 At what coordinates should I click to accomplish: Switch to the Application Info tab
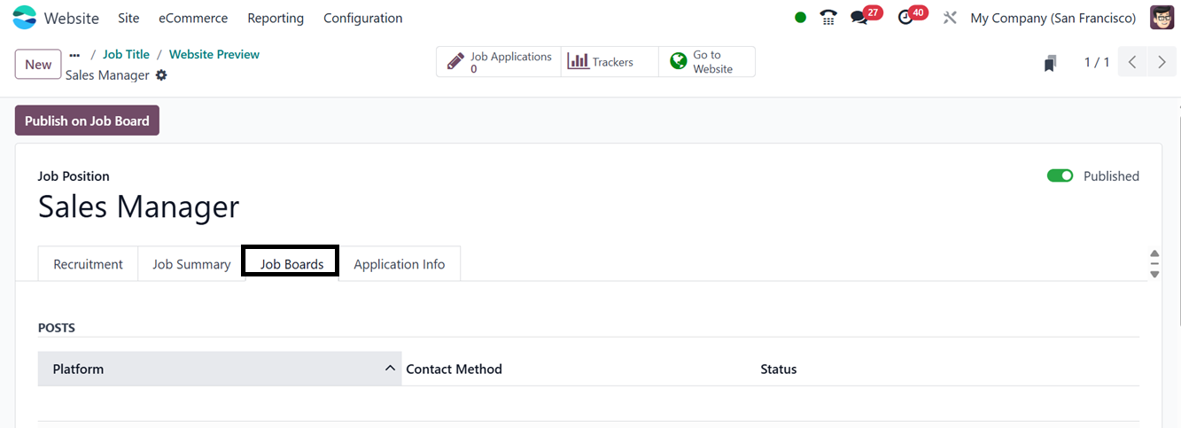pyautogui.click(x=399, y=264)
